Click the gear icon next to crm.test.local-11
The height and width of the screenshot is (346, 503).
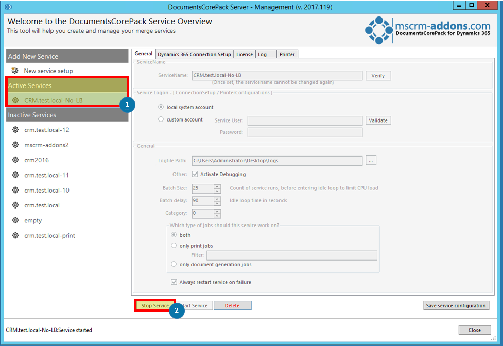click(x=15, y=175)
